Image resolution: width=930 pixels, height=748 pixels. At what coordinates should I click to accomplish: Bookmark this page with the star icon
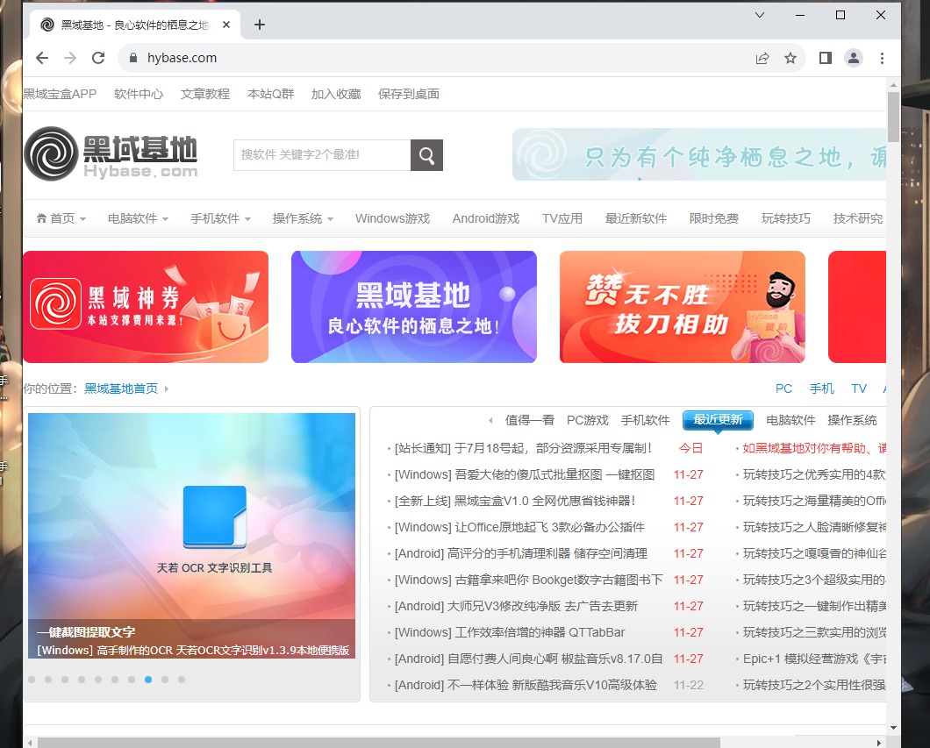[790, 58]
